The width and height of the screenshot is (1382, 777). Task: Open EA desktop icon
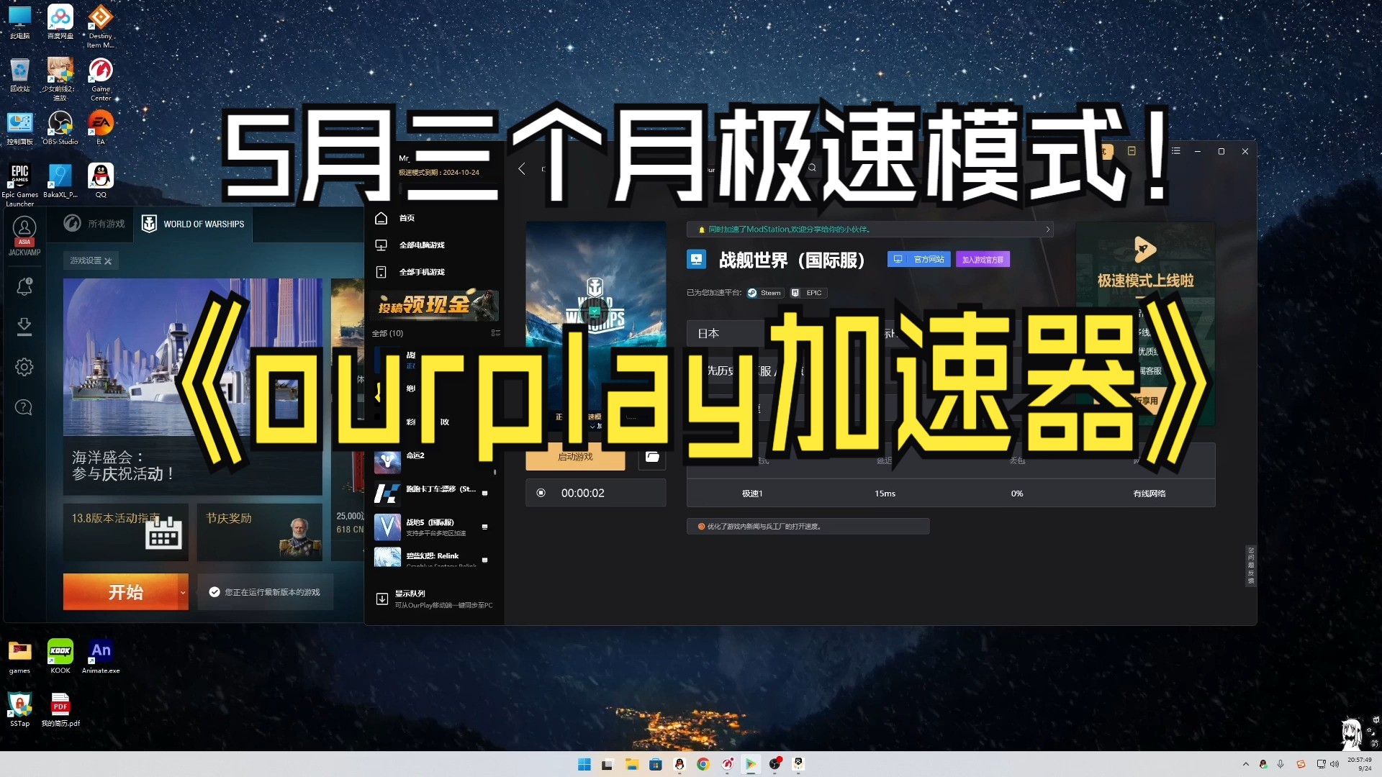(101, 127)
